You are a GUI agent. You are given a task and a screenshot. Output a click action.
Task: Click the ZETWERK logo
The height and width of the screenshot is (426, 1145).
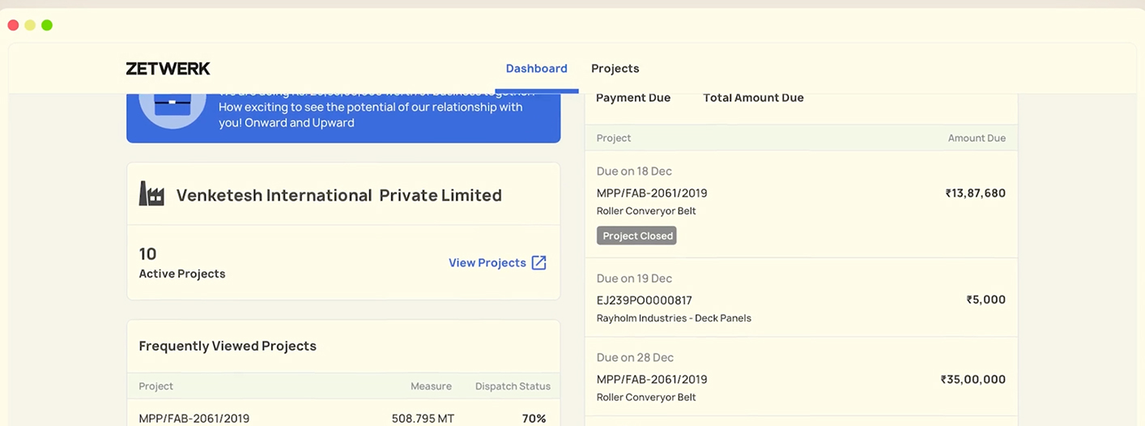tap(168, 69)
